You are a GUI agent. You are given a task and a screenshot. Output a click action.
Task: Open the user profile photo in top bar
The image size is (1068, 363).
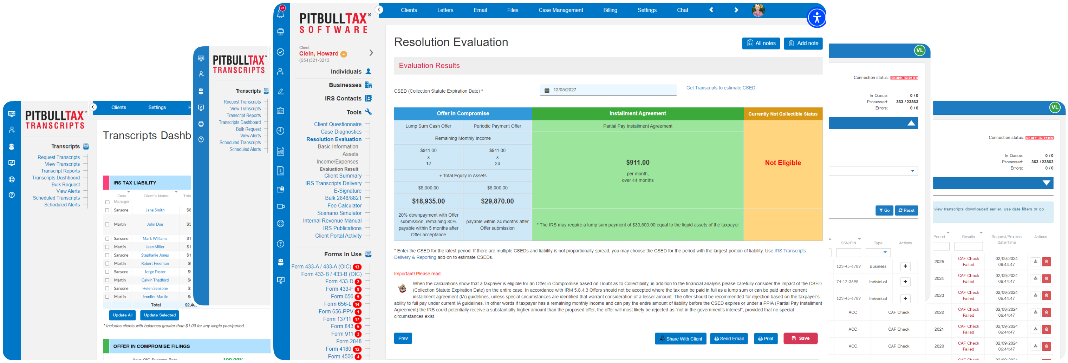(758, 10)
